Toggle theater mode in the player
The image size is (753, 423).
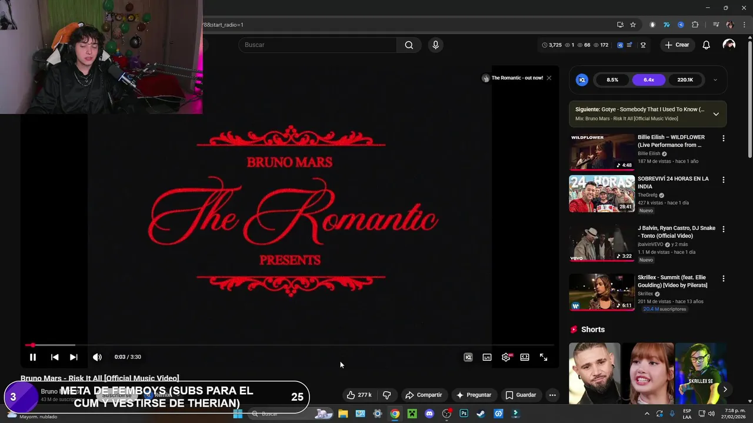pos(525,357)
